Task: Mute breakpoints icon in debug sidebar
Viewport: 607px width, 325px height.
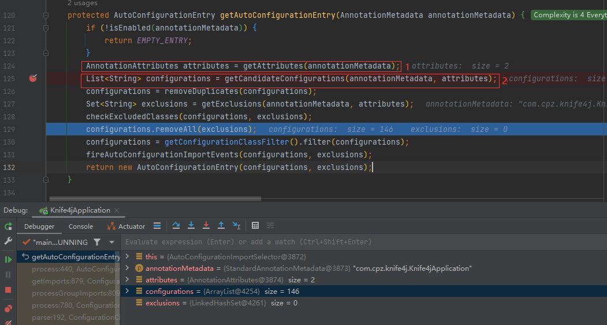Action: coord(8,322)
